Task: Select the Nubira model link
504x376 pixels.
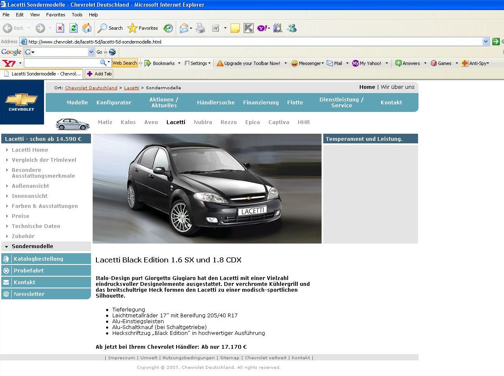Action: coord(203,122)
